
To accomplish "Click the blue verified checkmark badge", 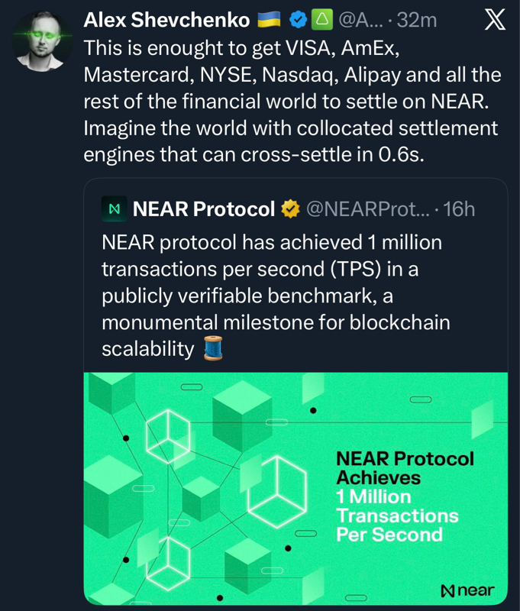I will pyautogui.click(x=298, y=21).
